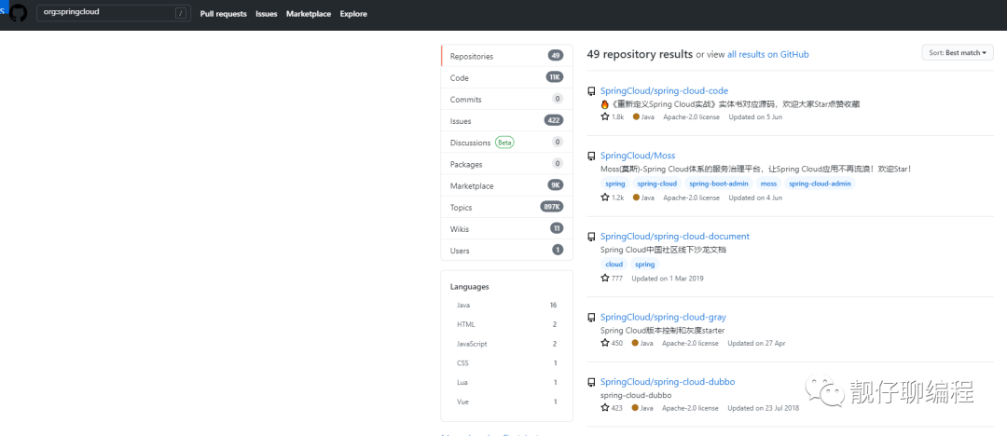Open SpringCloud/spring-cloud-dubbo repository
The height and width of the screenshot is (436, 1007).
668,382
